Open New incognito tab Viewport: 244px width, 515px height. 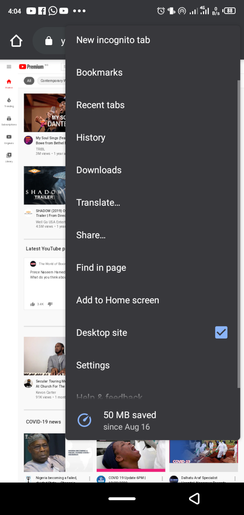(x=153, y=40)
